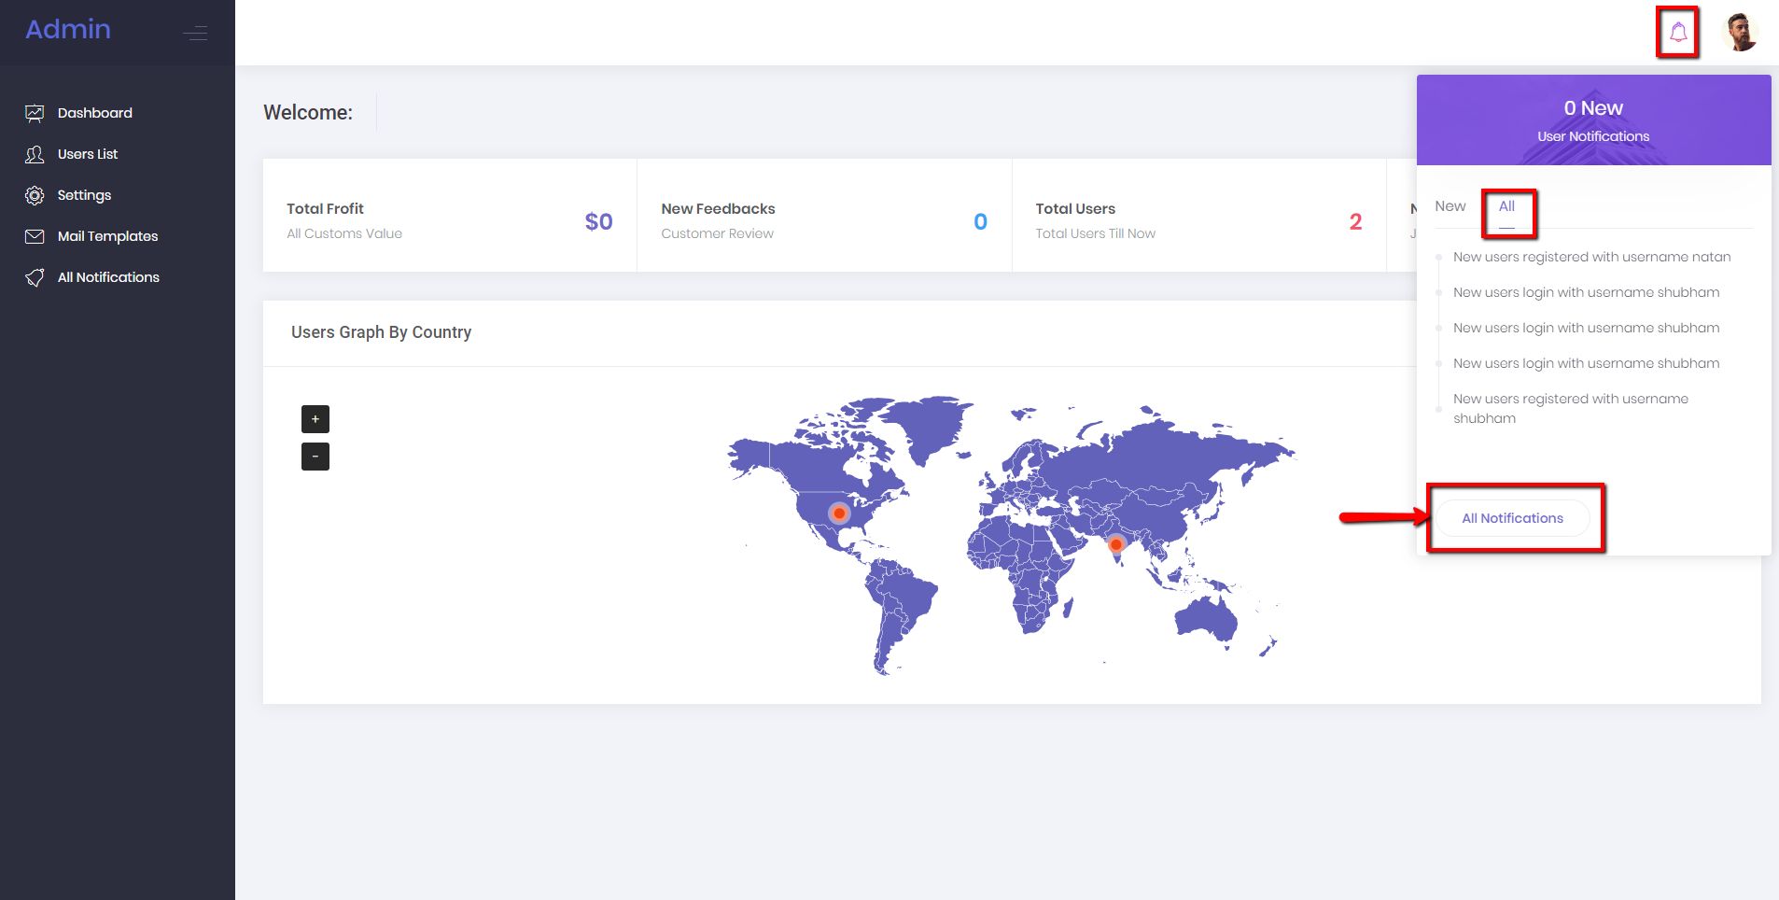Image resolution: width=1779 pixels, height=900 pixels.
Task: Zoom in on the map
Action: (x=315, y=419)
